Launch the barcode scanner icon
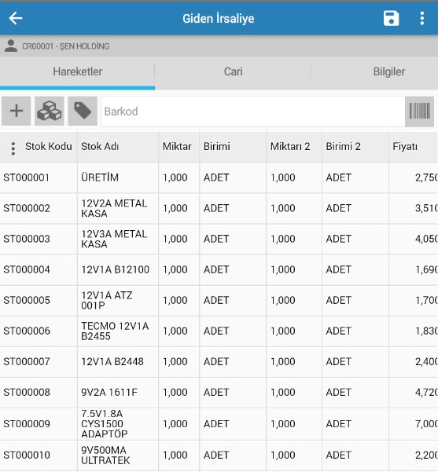 pos(419,111)
